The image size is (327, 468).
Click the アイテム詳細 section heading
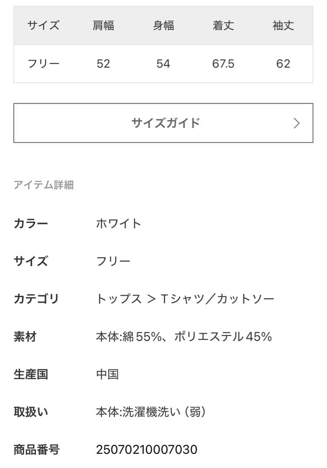(43, 185)
